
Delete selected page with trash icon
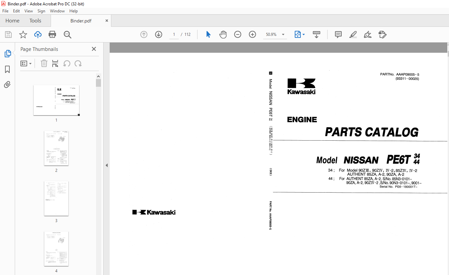[44, 63]
